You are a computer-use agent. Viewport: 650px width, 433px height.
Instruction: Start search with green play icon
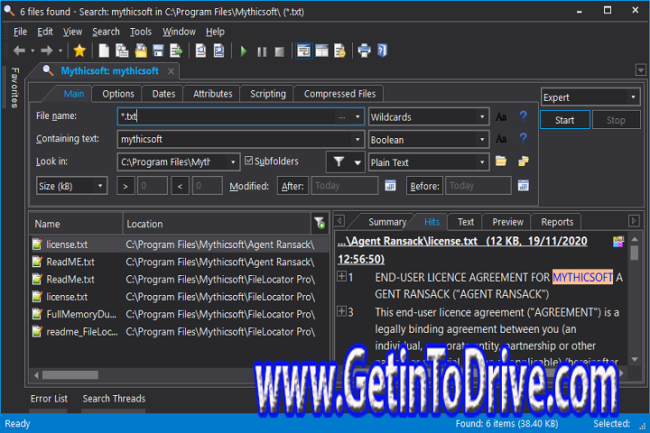[244, 51]
